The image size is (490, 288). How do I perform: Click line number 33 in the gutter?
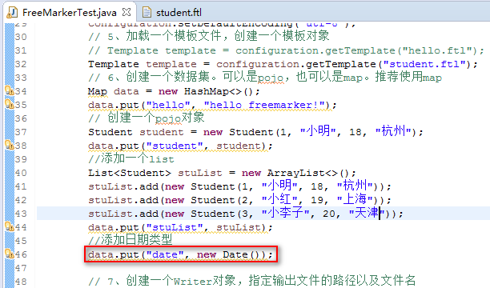pos(21,78)
